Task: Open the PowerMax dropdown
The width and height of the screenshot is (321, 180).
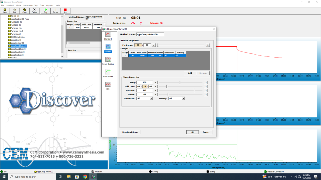Action: tap(151, 98)
